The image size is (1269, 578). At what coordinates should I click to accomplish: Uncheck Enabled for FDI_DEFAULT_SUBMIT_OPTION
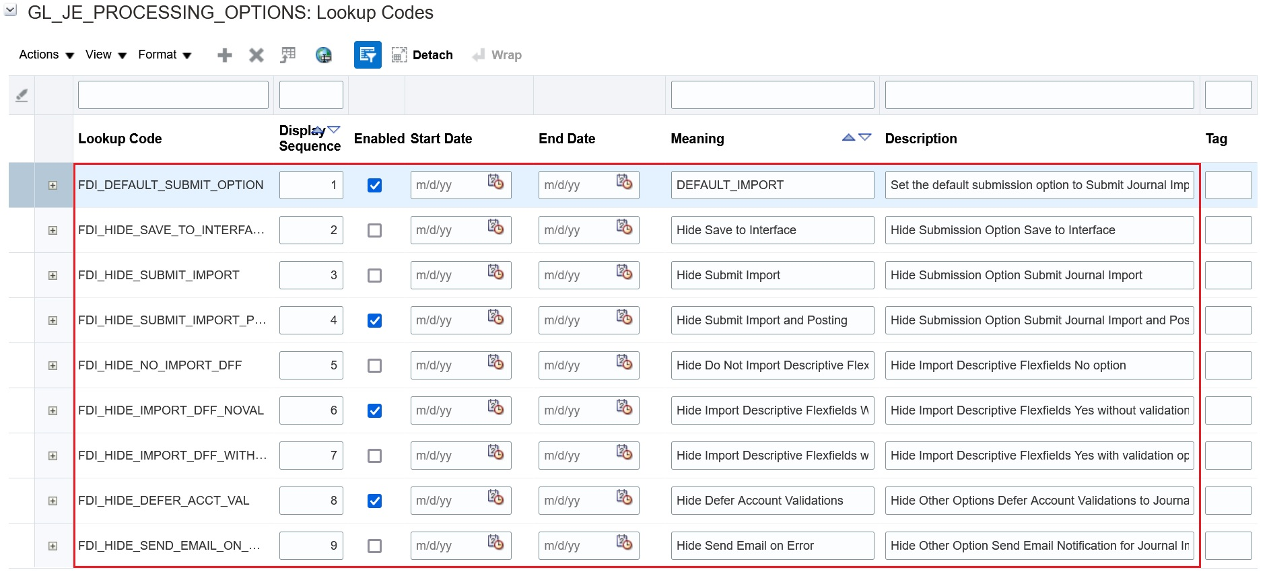375,185
